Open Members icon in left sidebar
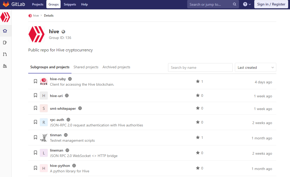 point(5,66)
